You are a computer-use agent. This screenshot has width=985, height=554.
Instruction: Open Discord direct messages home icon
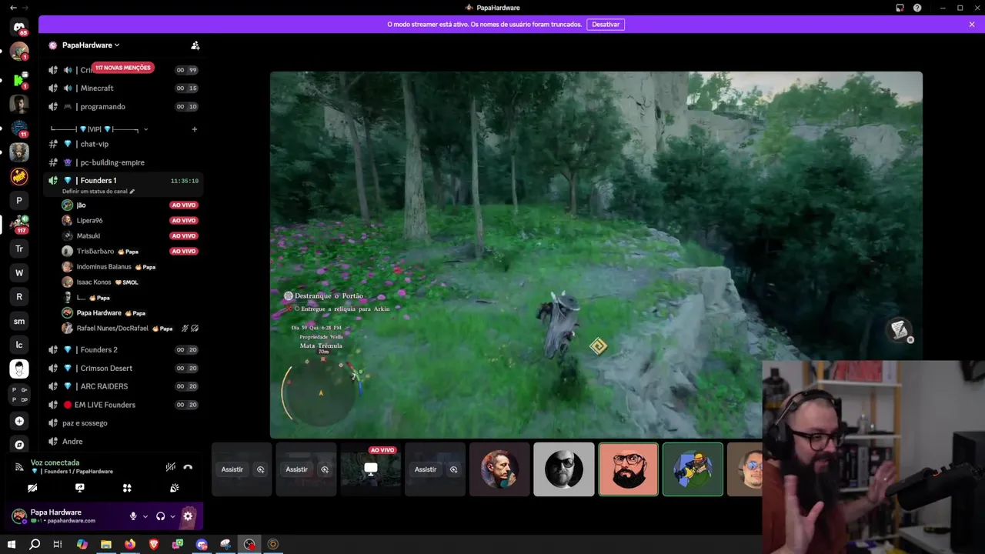click(19, 27)
